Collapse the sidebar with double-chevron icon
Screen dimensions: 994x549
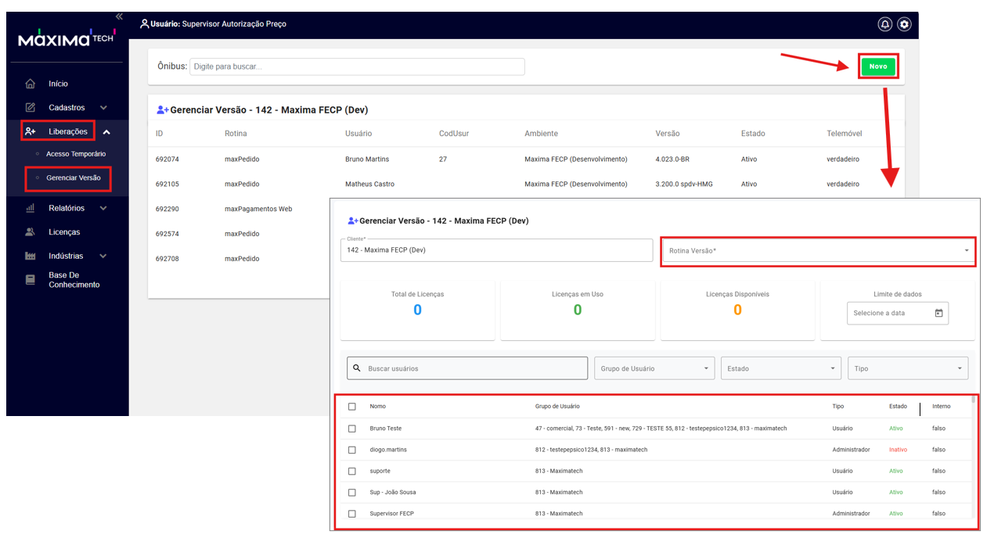pos(119,16)
